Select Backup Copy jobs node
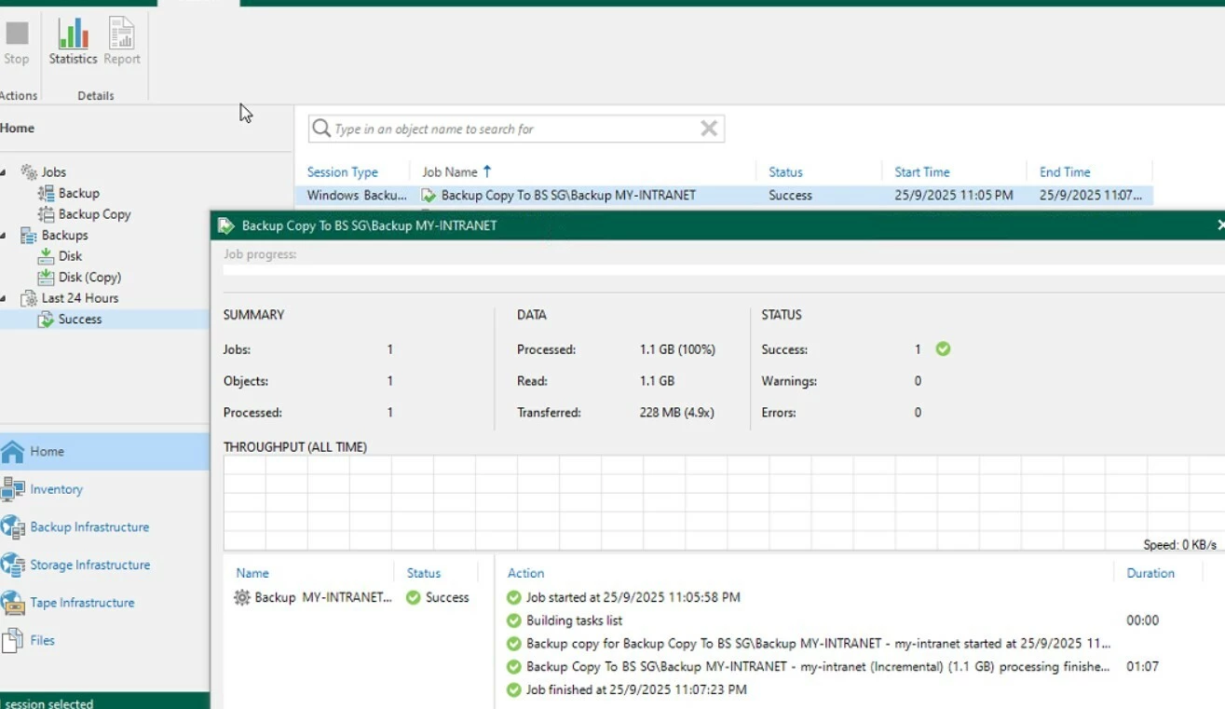Image resolution: width=1225 pixels, height=709 pixels. click(94, 214)
